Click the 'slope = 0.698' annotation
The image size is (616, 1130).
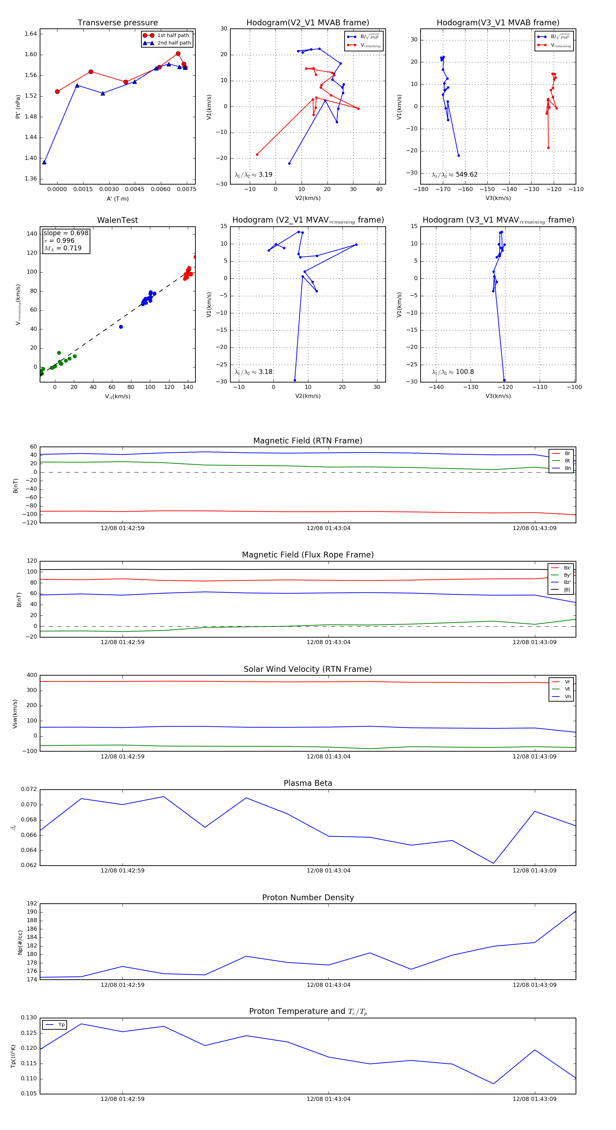click(66, 233)
